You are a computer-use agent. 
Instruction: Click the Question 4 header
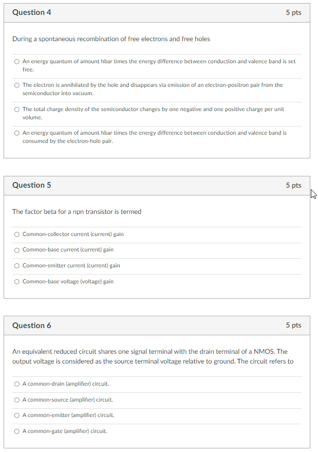[31, 12]
